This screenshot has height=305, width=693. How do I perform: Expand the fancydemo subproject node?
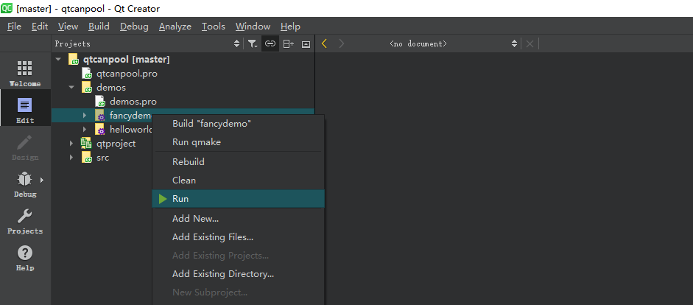pos(85,116)
